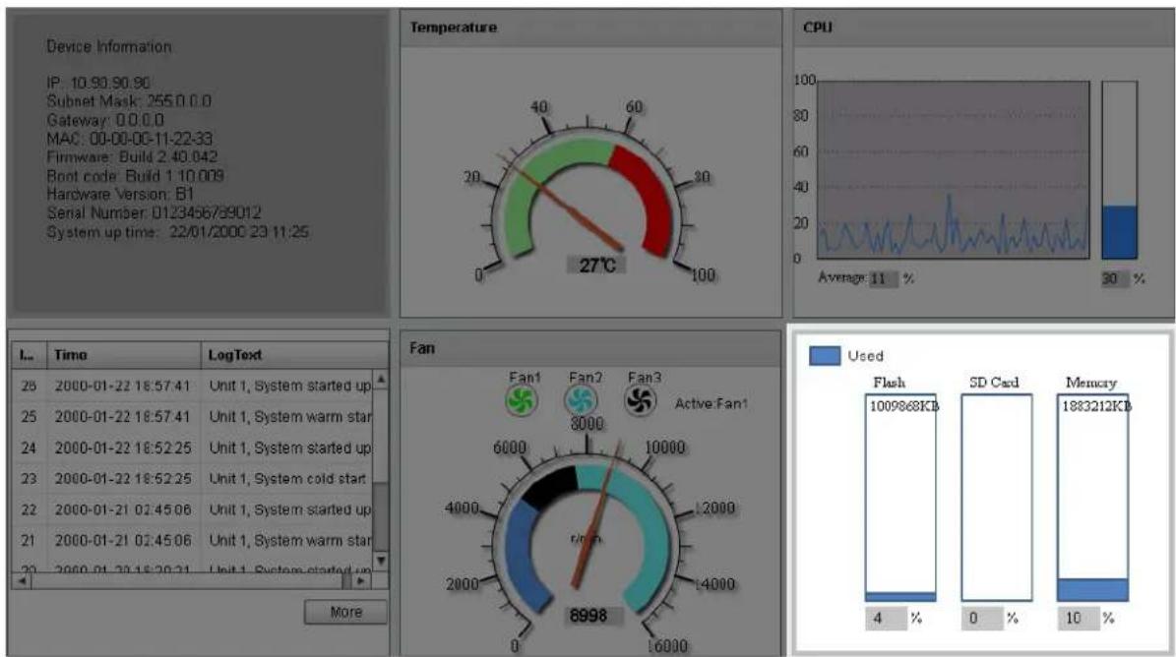Select log row 26
Image resolution: width=1176 pixels, height=657 pixels.
tap(192, 386)
